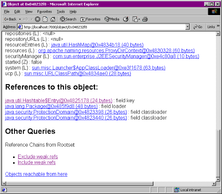
Task: Open the Favorites toolbar button
Action: pyautogui.click(x=90, y=19)
